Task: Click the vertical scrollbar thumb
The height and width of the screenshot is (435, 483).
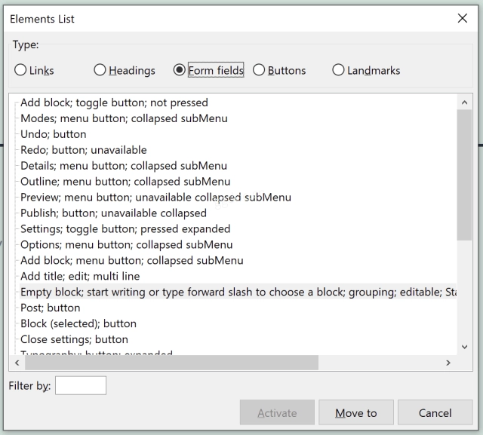Action: [x=465, y=175]
